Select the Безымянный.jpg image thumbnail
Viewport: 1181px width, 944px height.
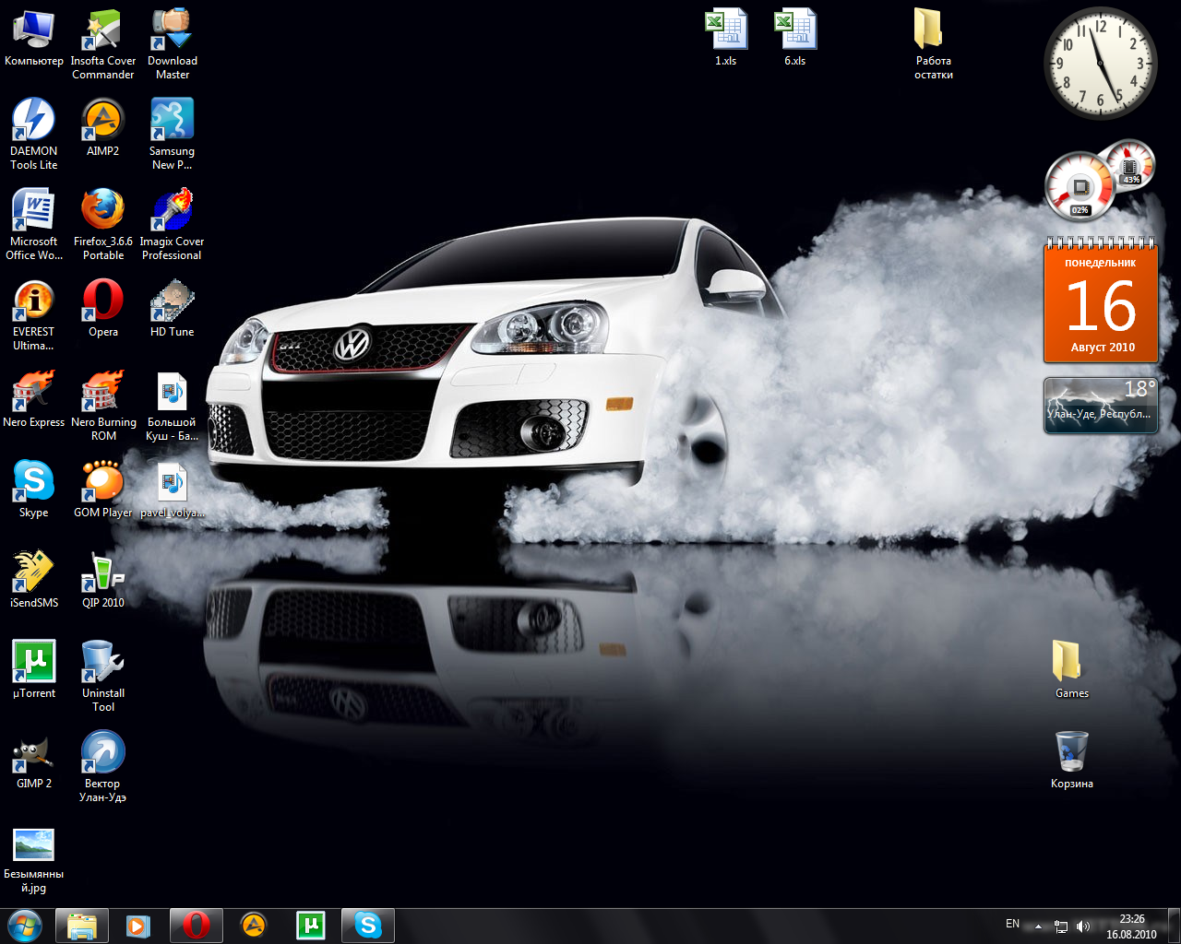pos(34,844)
